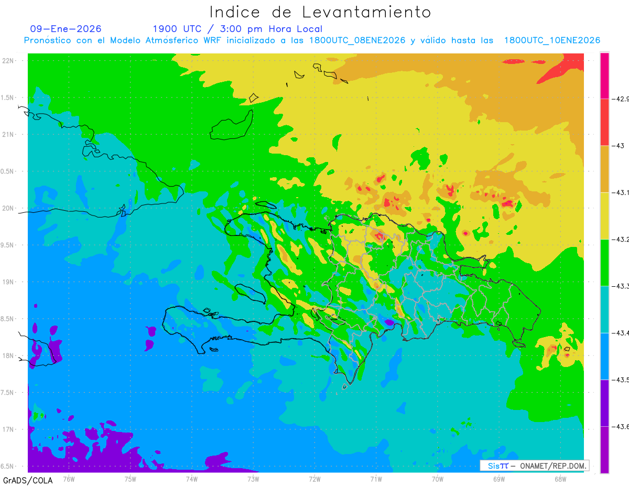
Task: Click the title 'Indice de Levantamiento'
Action: pos(320,12)
